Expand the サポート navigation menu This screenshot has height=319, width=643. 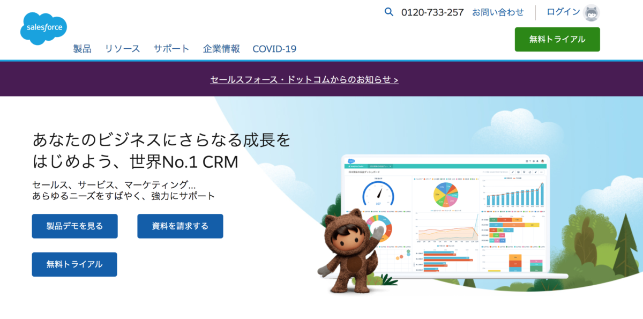[x=171, y=49]
